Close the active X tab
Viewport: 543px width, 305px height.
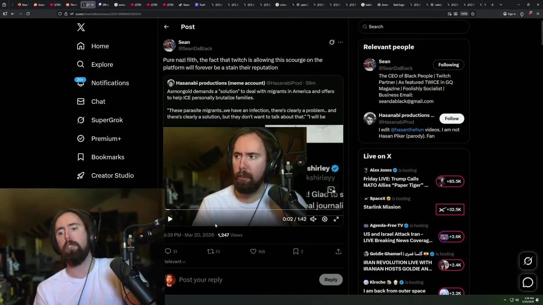coord(92,5)
